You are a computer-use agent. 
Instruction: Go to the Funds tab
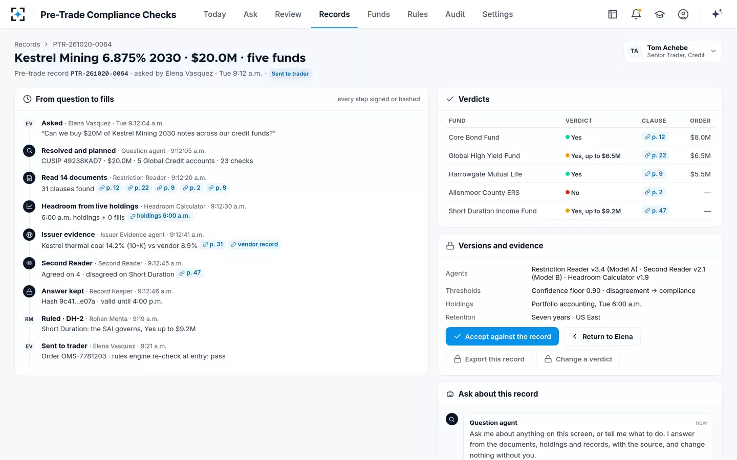[379, 14]
